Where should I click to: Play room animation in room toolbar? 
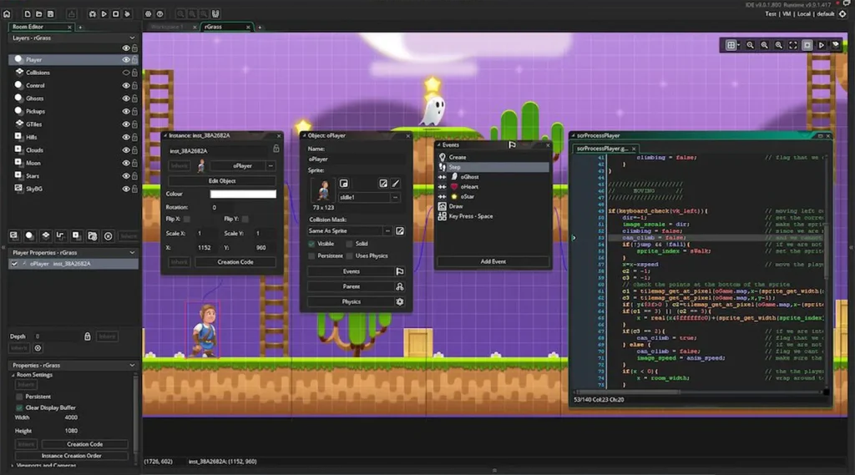click(x=822, y=45)
